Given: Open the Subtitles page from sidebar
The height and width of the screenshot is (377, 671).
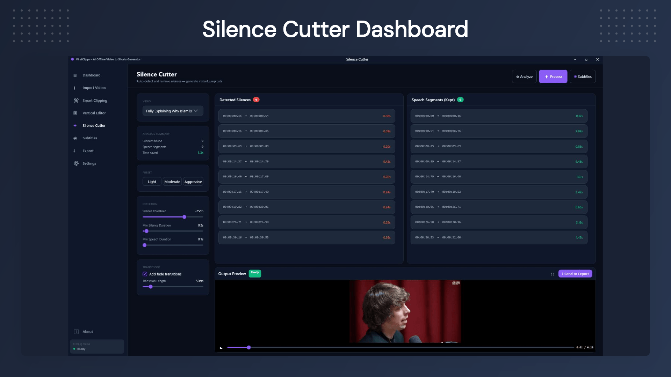Looking at the screenshot, I should click(x=90, y=138).
